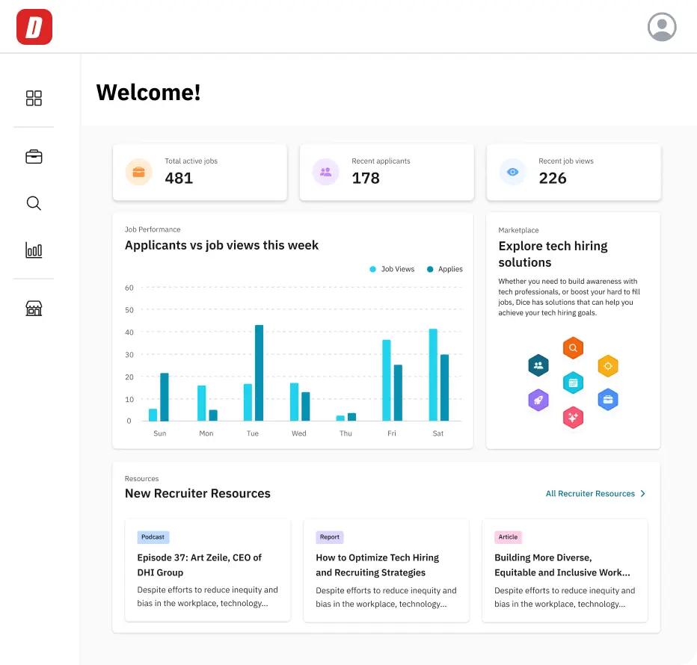Click the orange search hexagon icon
697x665 pixels.
573,348
